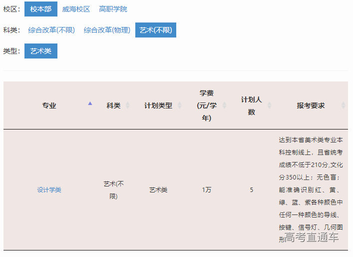Select the 校本部 campus filter
The image size is (353, 257).
[41, 9]
